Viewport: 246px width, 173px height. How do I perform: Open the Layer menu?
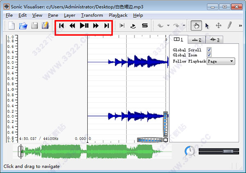click(x=70, y=15)
